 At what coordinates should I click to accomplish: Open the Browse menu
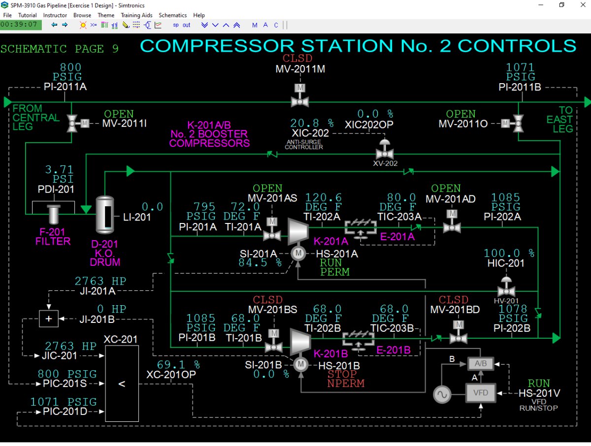[82, 15]
